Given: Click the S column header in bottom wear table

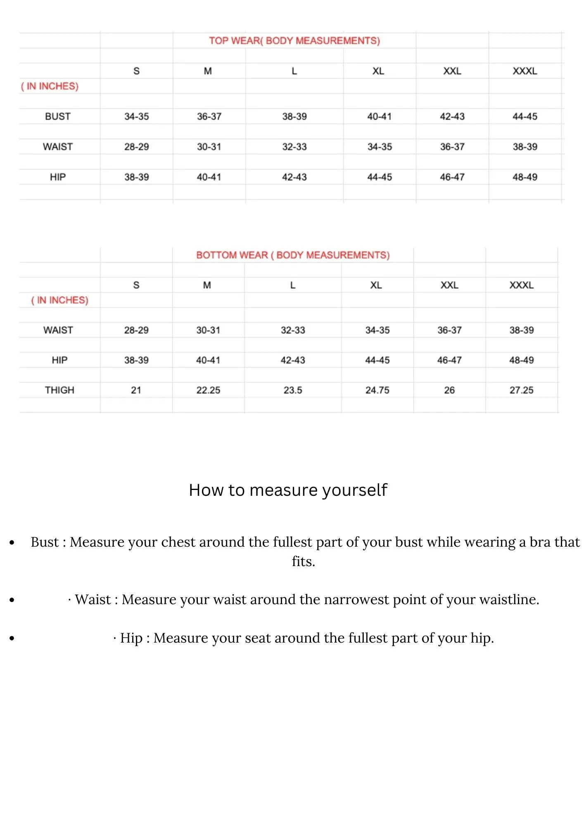Looking at the screenshot, I should click(x=136, y=285).
